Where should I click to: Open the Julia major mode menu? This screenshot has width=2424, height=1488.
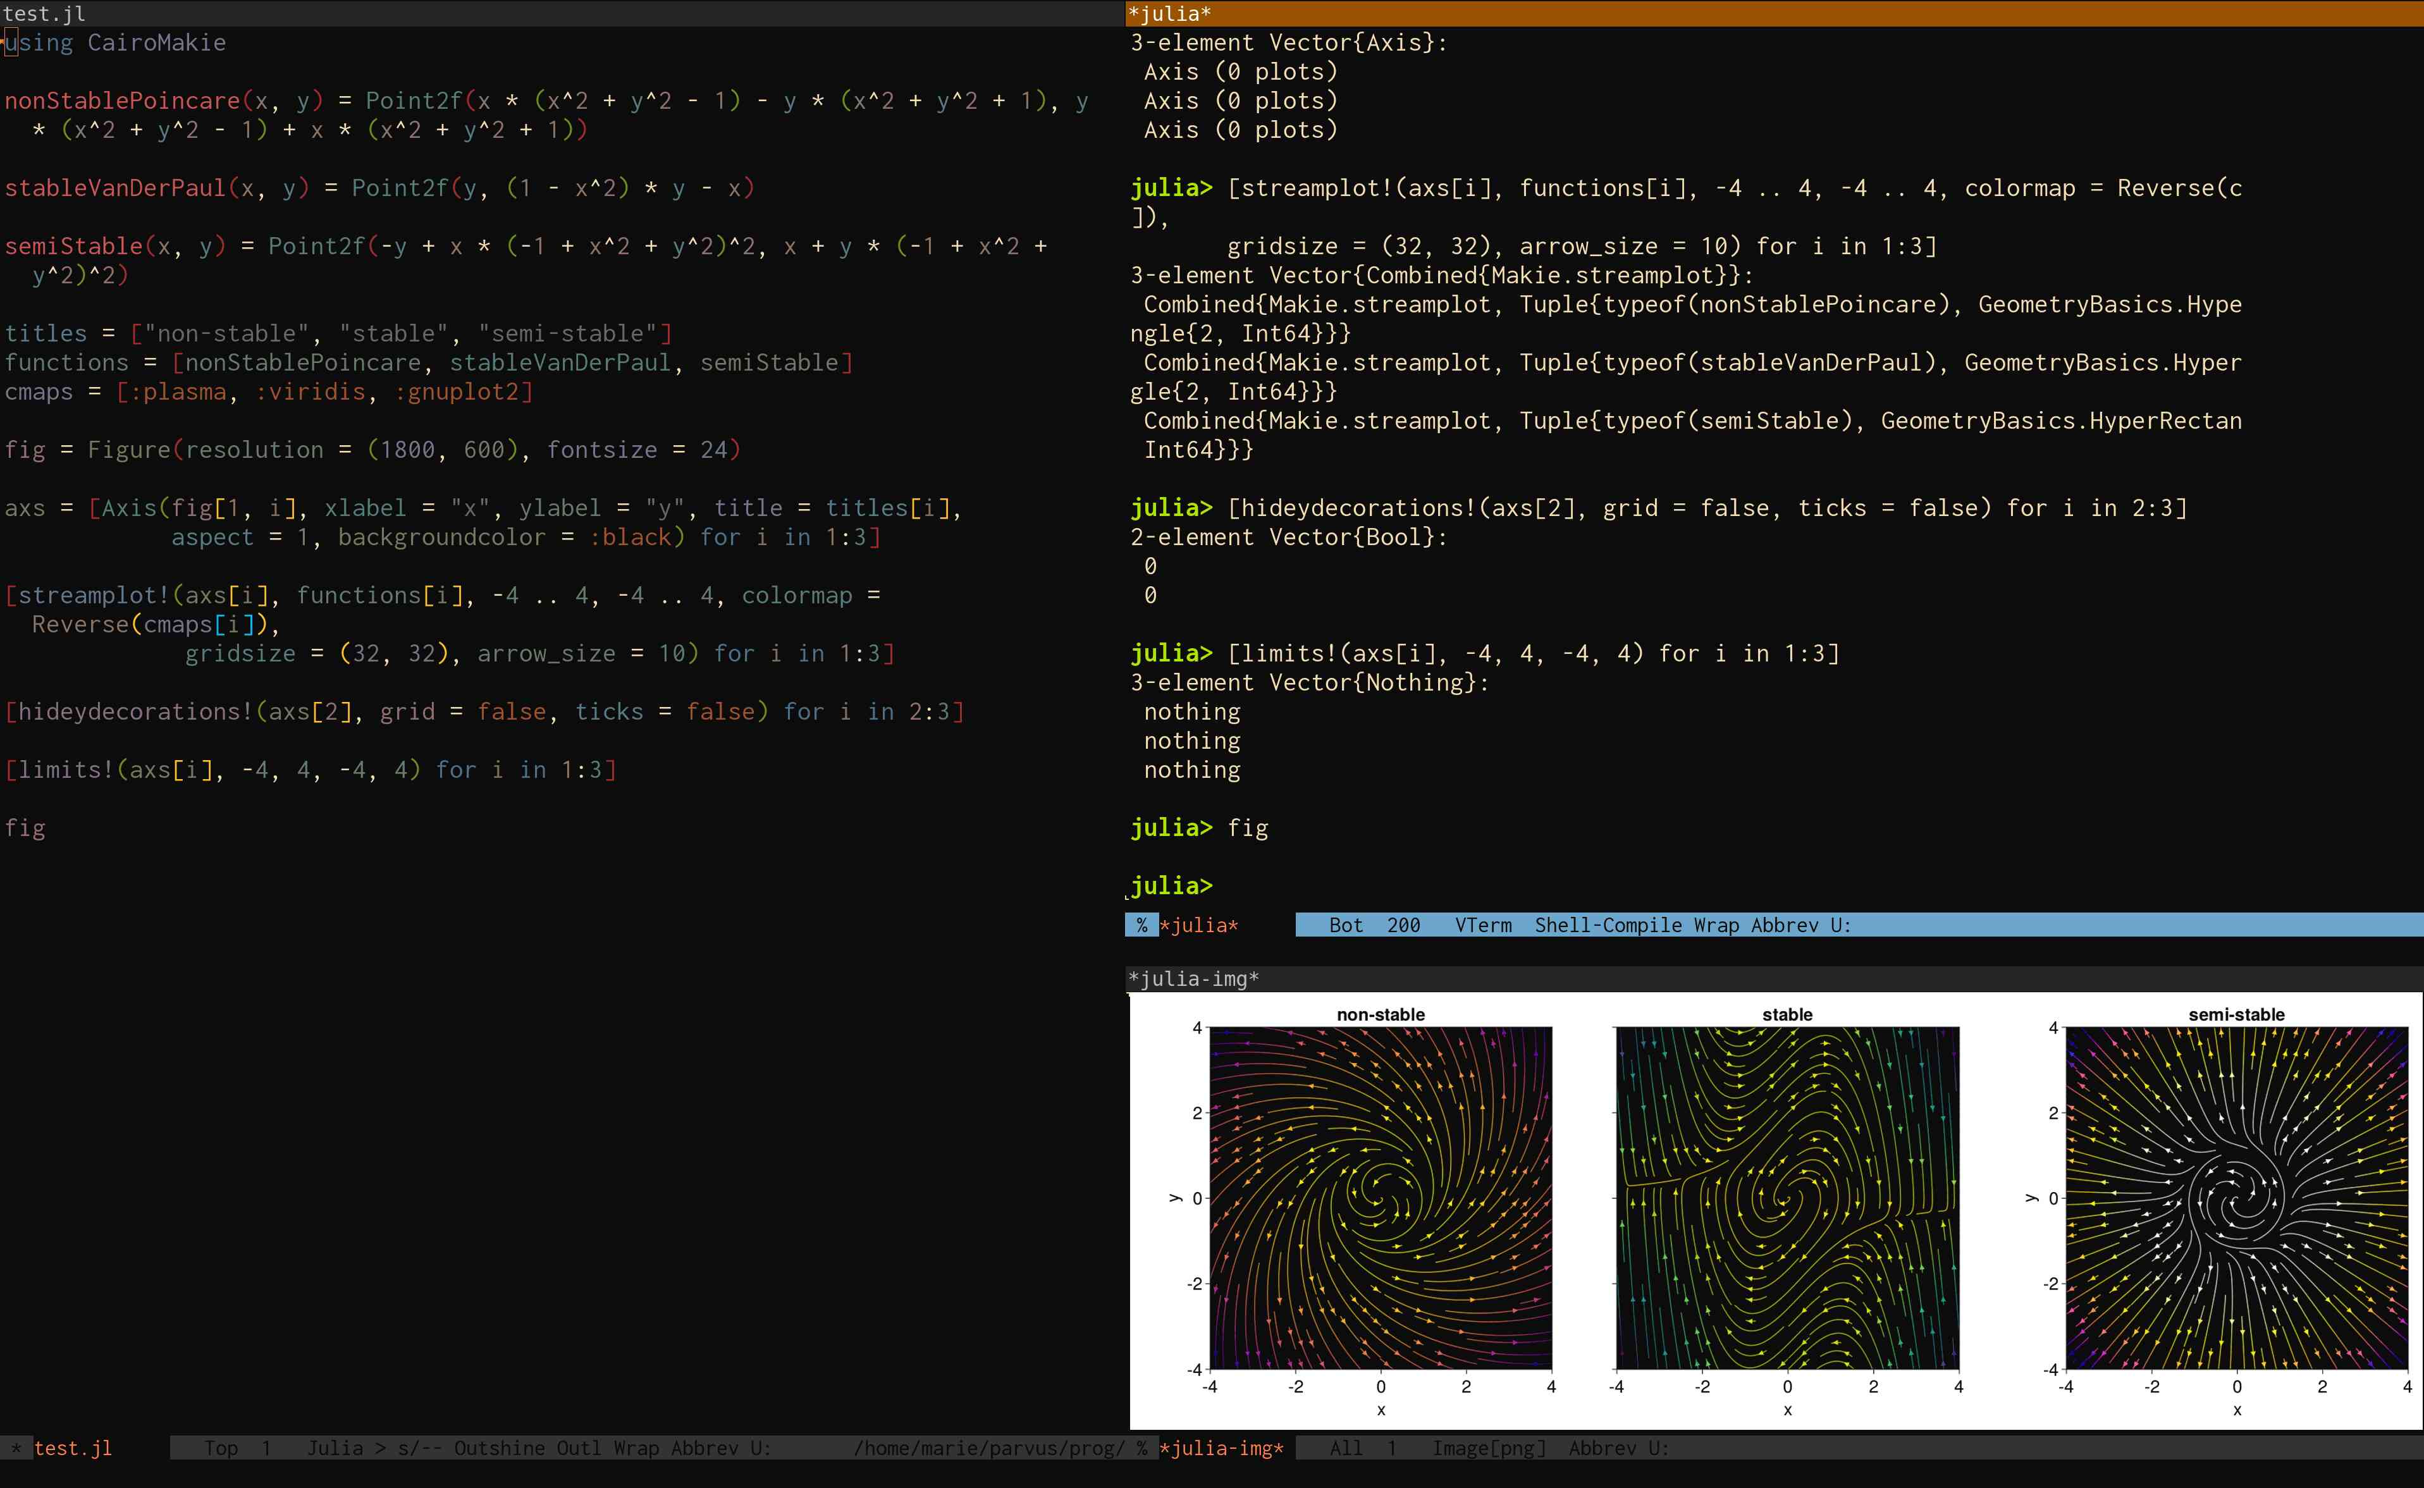[x=335, y=1448]
